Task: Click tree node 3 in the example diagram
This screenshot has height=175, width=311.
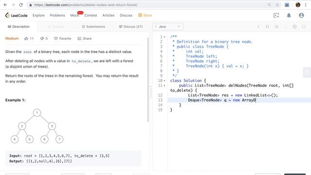Action: point(52,126)
